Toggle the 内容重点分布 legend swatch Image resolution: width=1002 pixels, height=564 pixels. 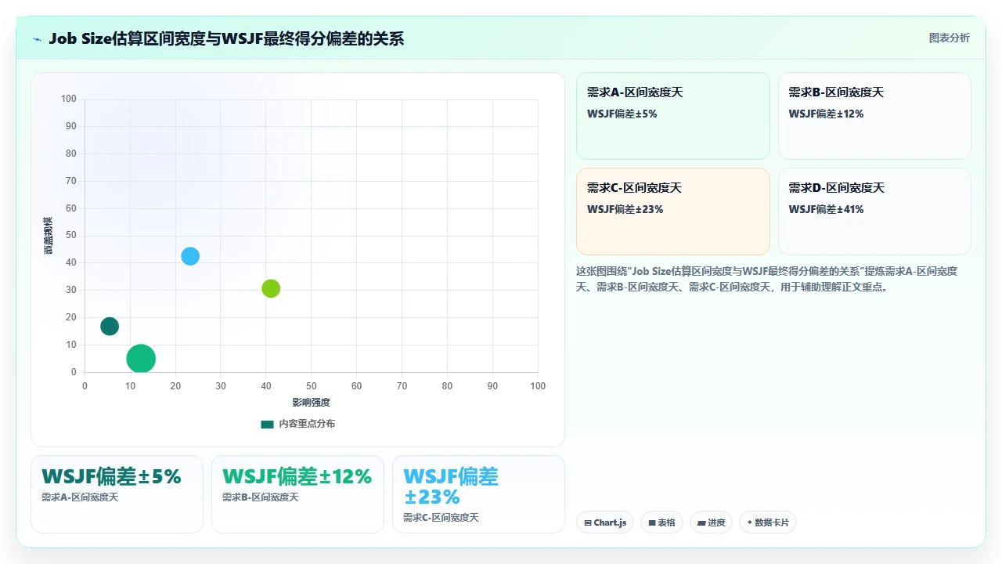tap(267, 424)
